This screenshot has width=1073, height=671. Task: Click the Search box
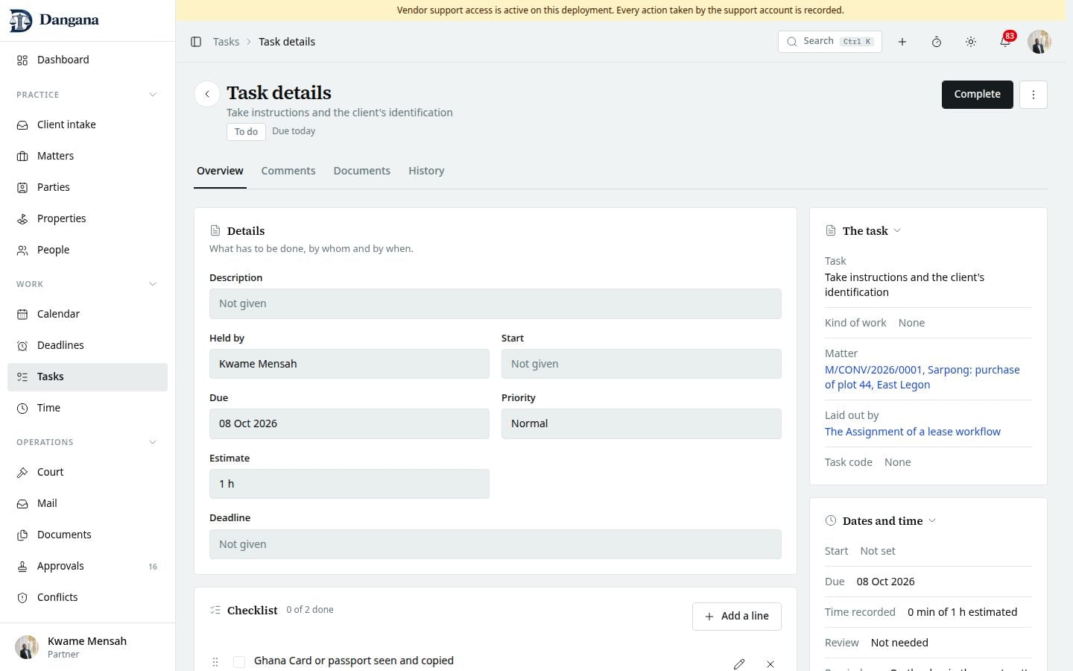(x=830, y=42)
